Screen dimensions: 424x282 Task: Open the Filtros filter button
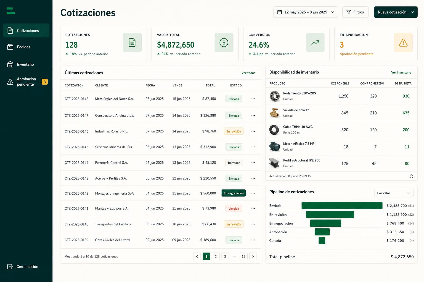(355, 12)
